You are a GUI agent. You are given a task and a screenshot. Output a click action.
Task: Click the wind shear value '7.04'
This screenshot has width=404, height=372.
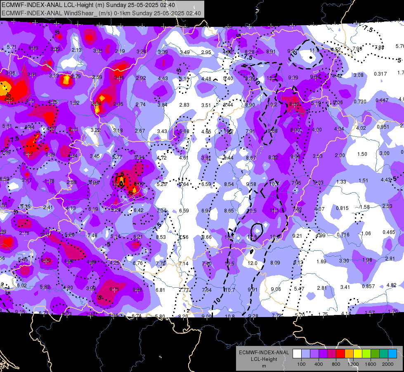[x=161, y=210]
